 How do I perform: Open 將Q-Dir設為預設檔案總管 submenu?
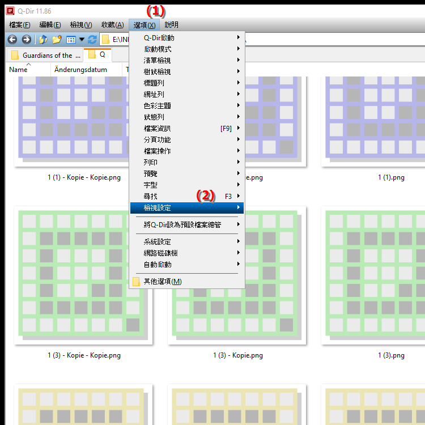[187, 225]
